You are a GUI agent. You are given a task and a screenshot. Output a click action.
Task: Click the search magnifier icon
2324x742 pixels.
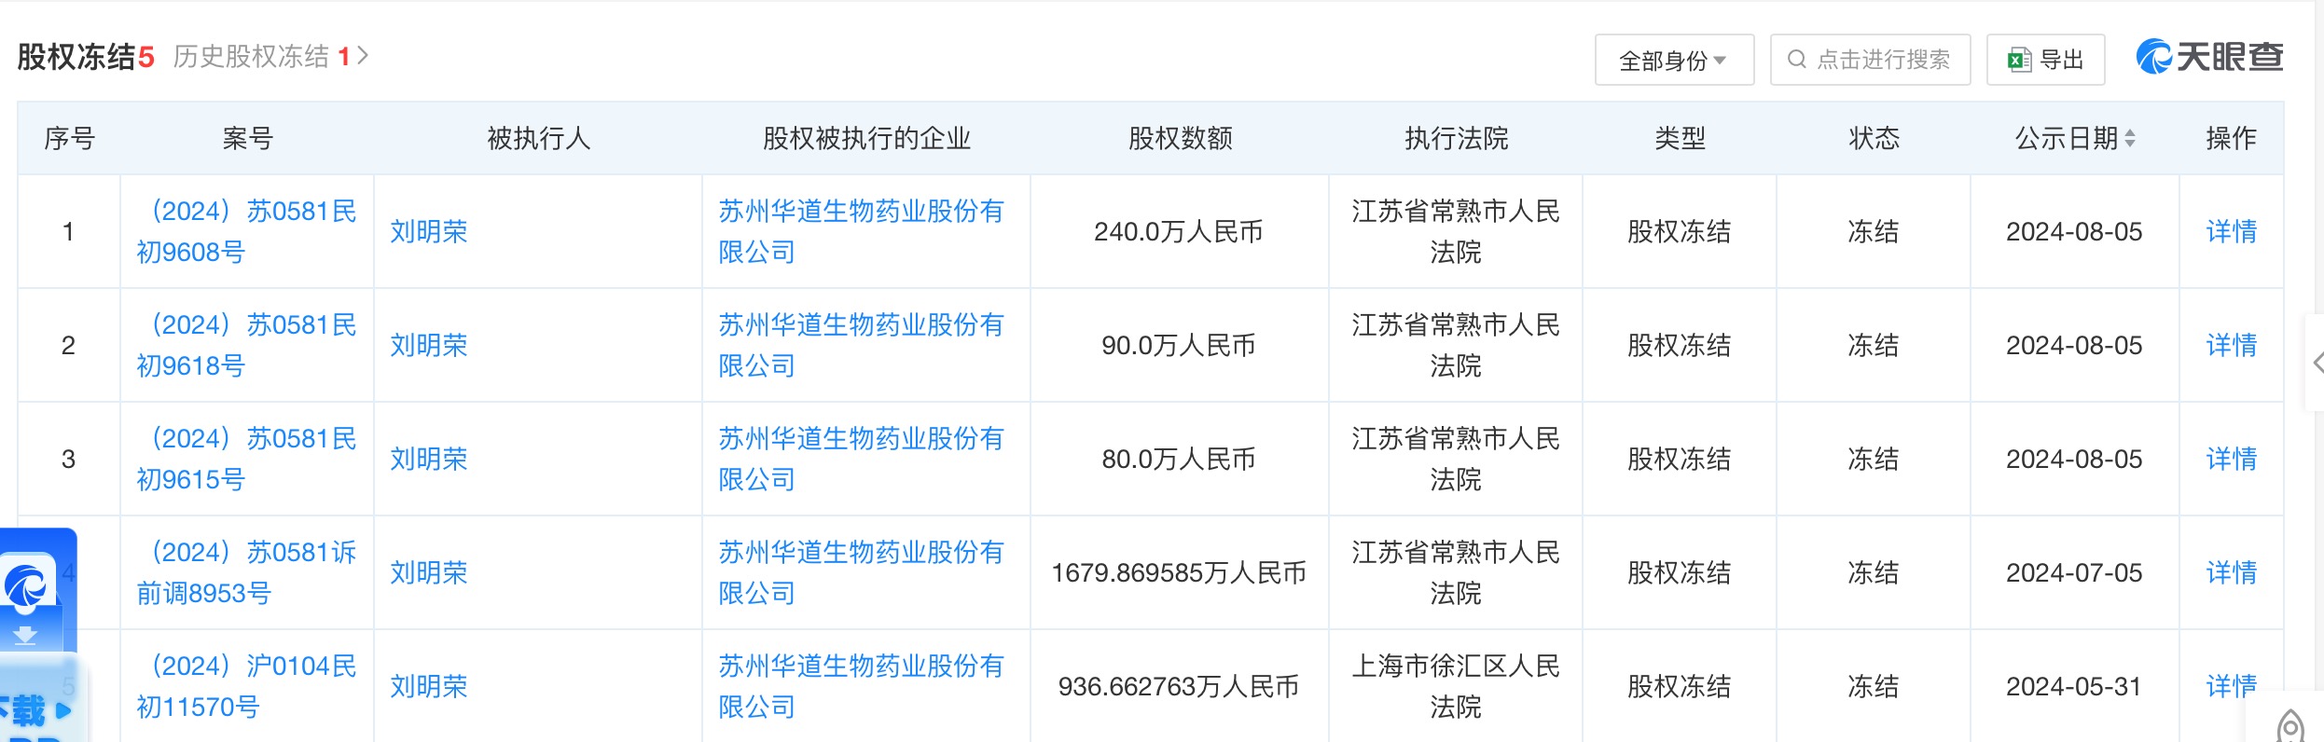1796,60
